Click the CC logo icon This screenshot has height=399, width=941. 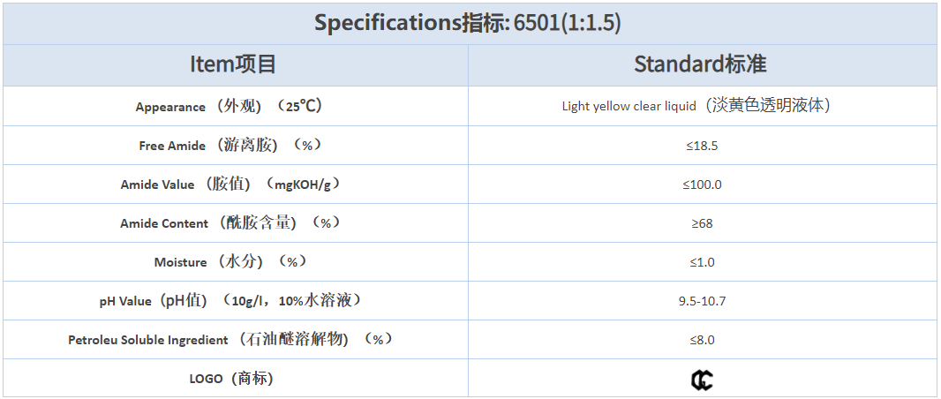pos(702,380)
